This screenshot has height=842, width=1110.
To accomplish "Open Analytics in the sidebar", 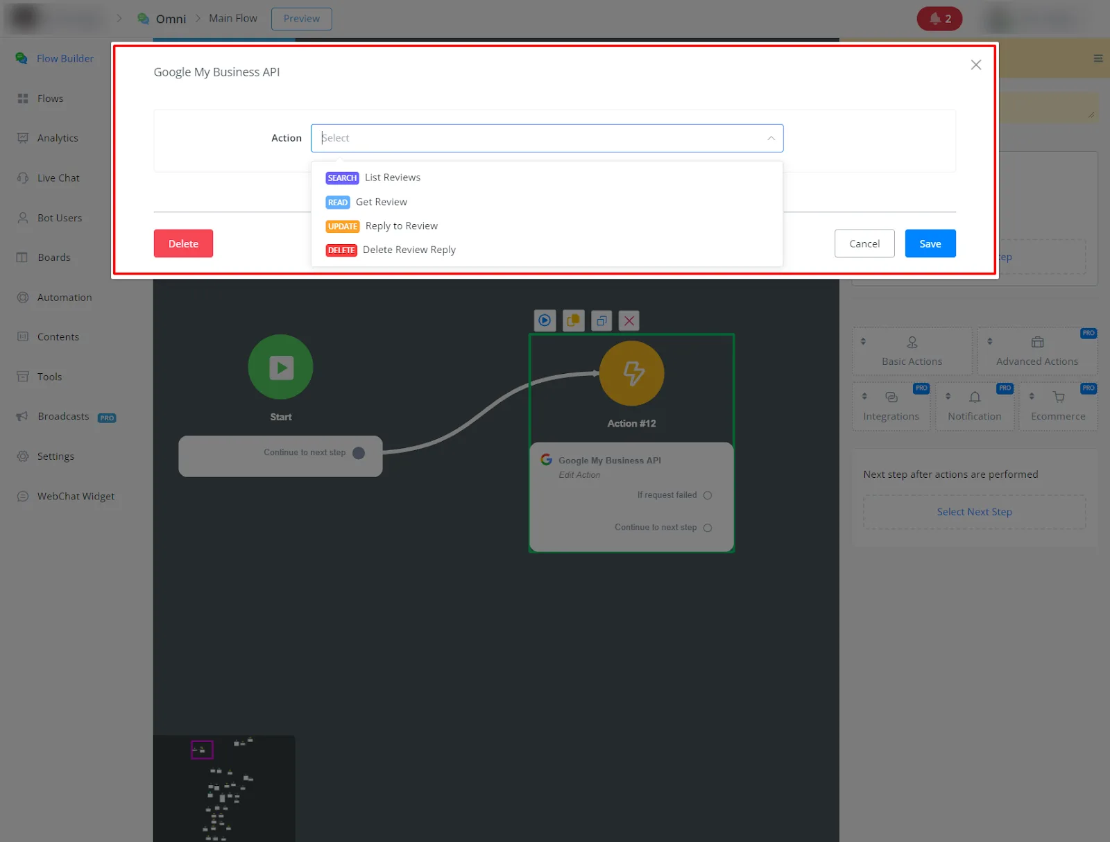I will point(58,138).
